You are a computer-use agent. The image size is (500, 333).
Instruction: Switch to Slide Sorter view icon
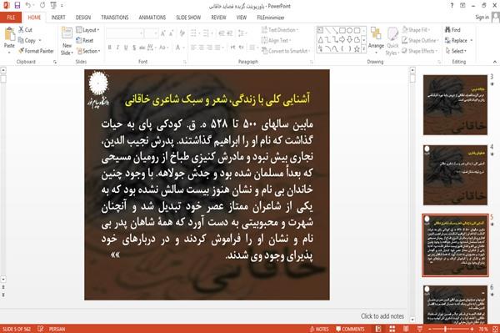point(392,329)
